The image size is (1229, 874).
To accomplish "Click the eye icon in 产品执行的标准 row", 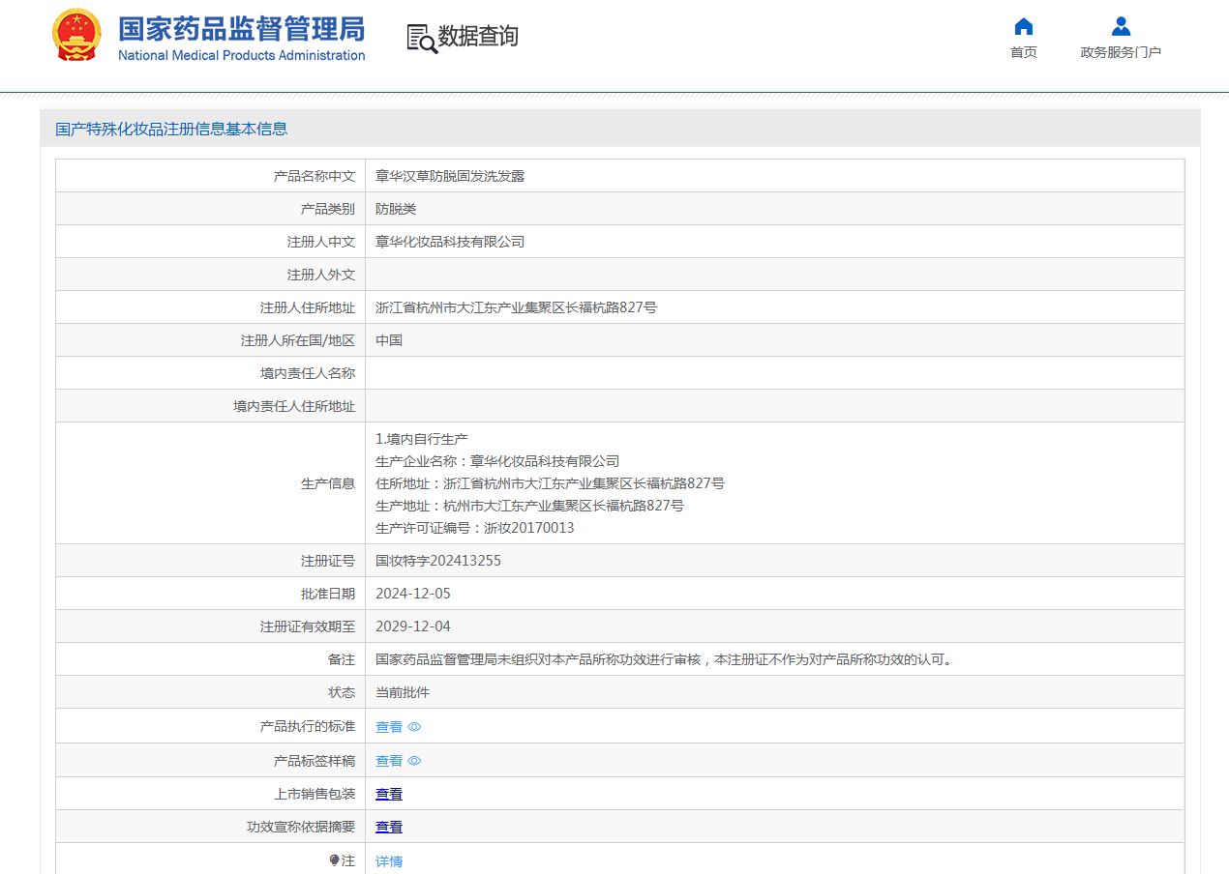I will [414, 727].
